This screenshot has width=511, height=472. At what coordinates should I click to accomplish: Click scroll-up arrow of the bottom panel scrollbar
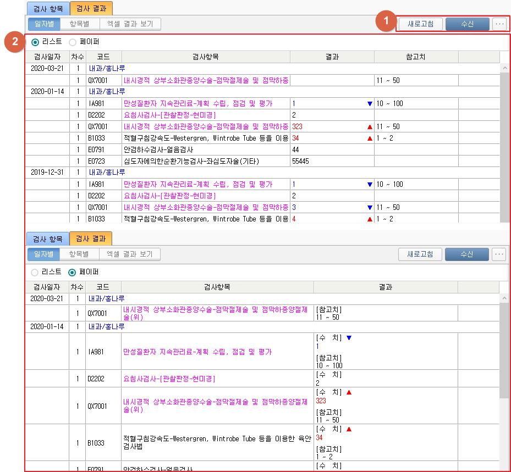pyautogui.click(x=504, y=298)
